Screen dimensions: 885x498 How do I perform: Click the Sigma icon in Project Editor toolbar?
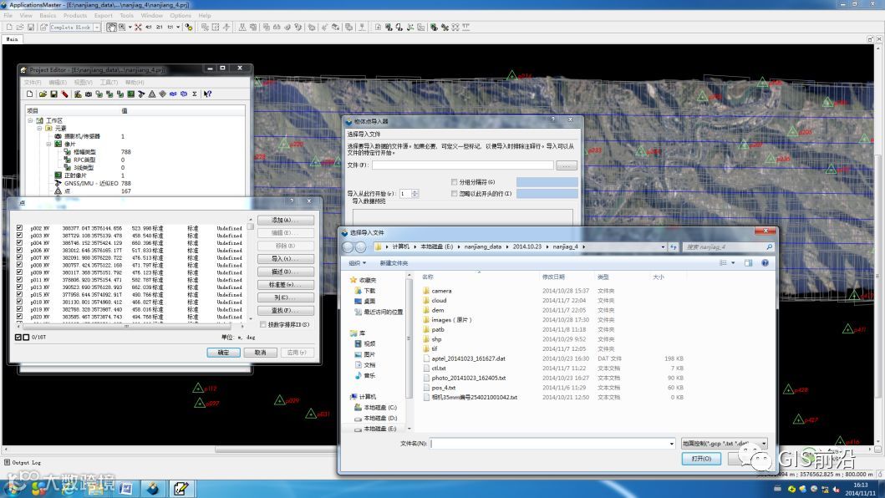[195, 94]
